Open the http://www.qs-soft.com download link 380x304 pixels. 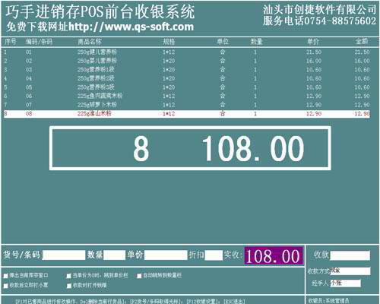point(131,27)
